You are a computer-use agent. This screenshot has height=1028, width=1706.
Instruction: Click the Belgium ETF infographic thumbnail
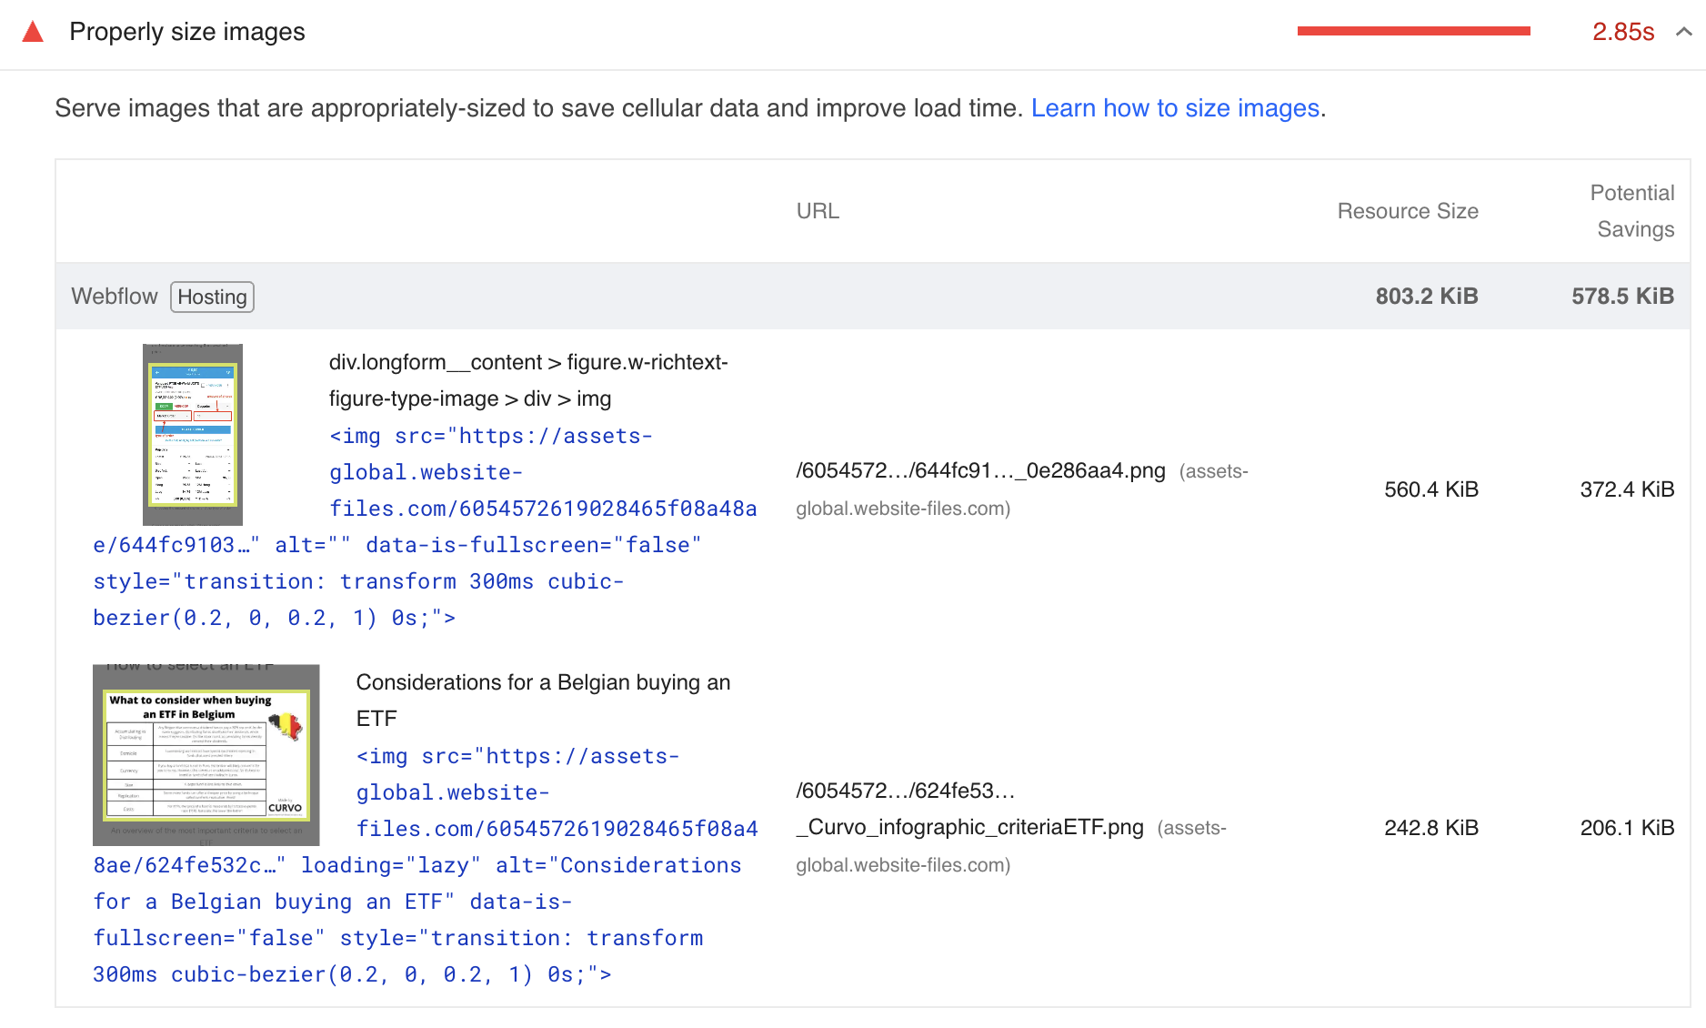coord(206,753)
